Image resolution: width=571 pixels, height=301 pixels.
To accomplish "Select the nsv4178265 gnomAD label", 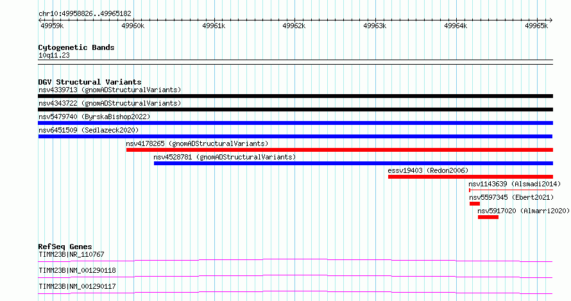I will point(197,143).
